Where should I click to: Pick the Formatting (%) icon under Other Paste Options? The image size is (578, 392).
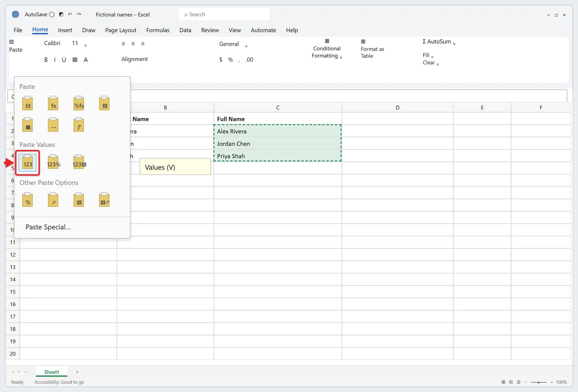(28, 200)
